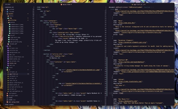Click the resume.pdf file icon

[8, 44]
